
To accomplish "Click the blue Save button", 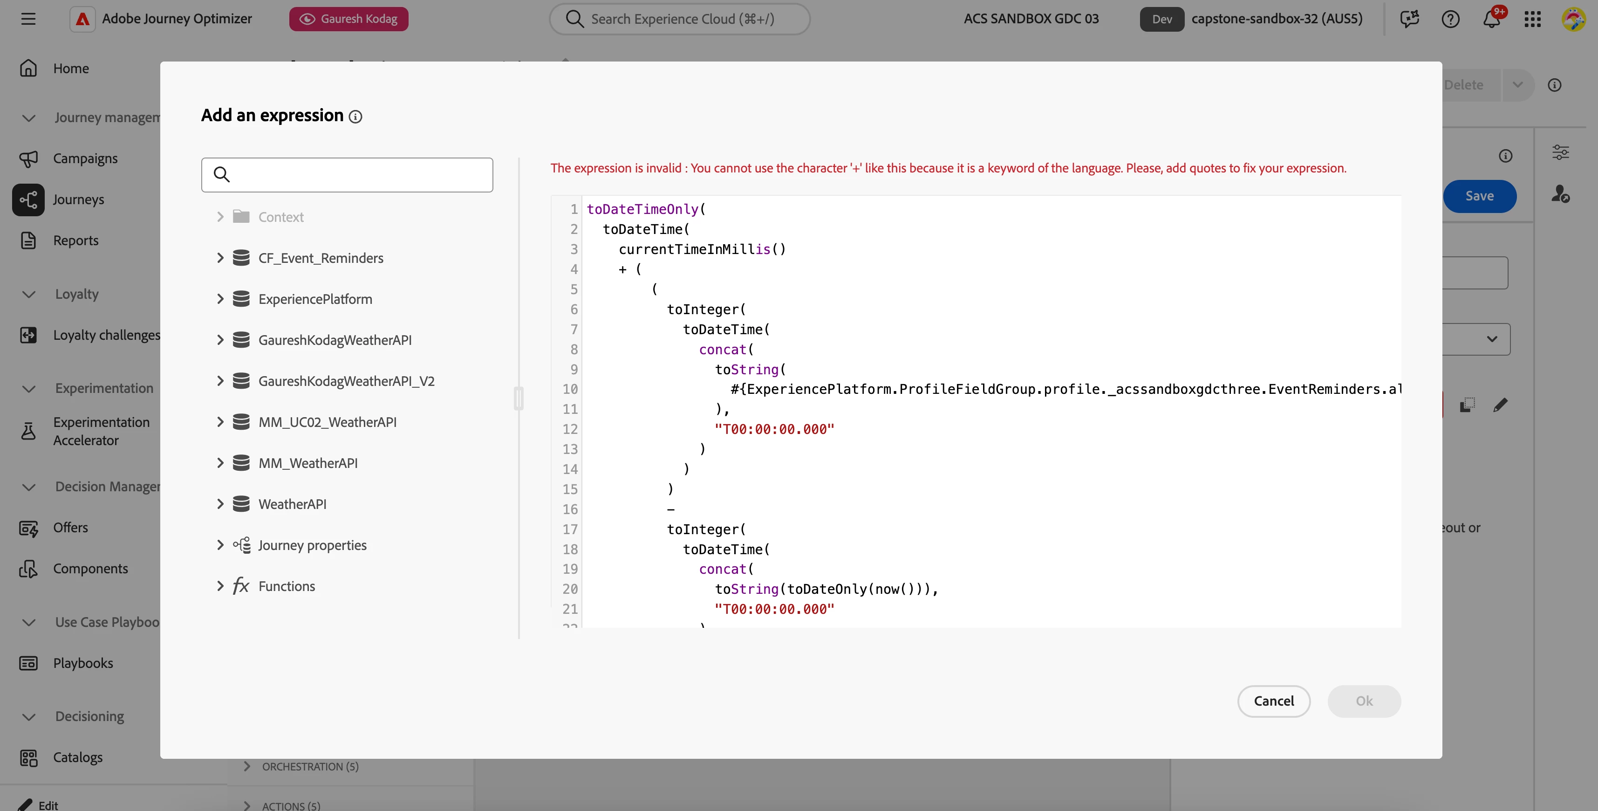I will (1479, 196).
